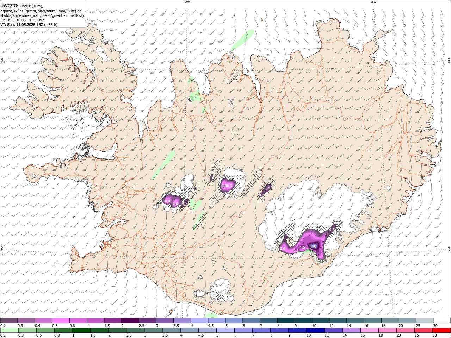Viewport: 451px width, 338px height.
Task: Click the 30 label on the rain scale
Action: (x=435, y=336)
